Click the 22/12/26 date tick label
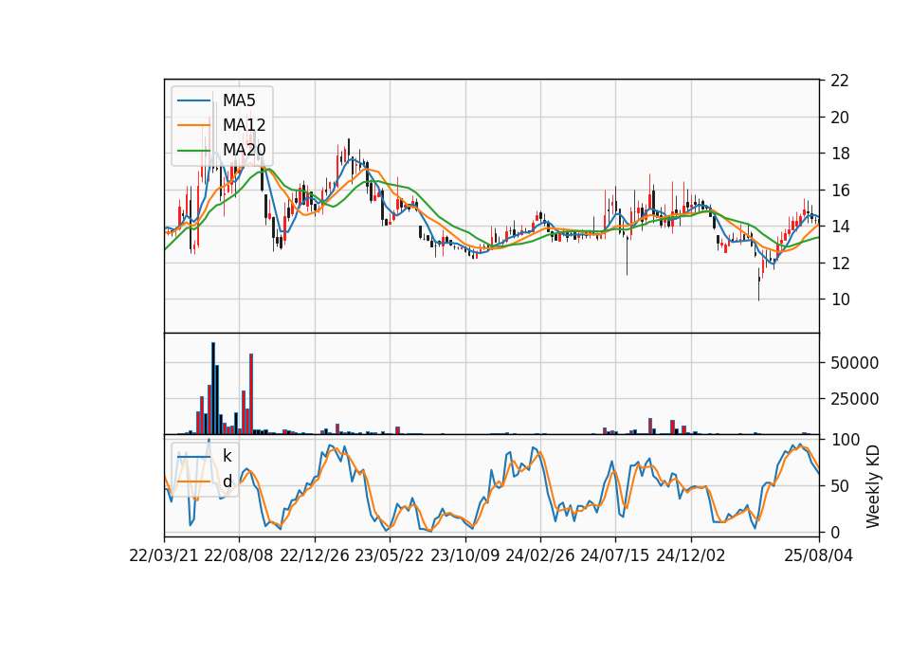The width and height of the screenshot is (910, 654). (x=315, y=555)
